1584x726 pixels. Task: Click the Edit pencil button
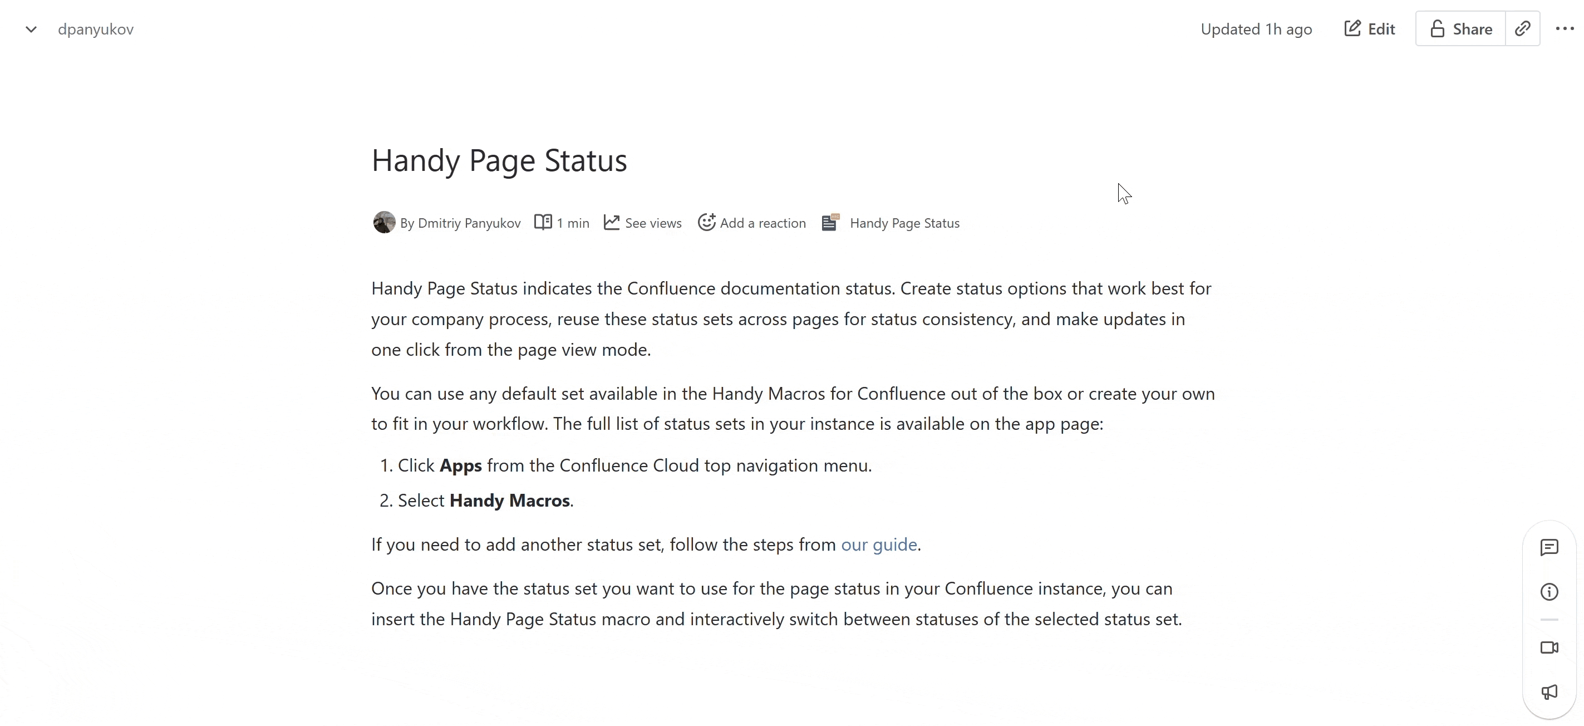(x=1369, y=29)
